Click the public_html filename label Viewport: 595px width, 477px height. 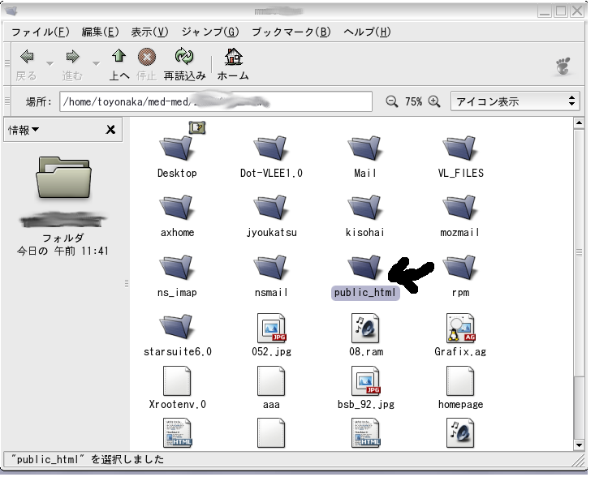pyautogui.click(x=365, y=293)
